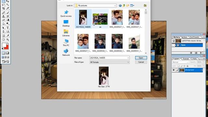Screen dimensions: 208x117
Task: Select the Eraser tool
Action: (x=4, y=20)
